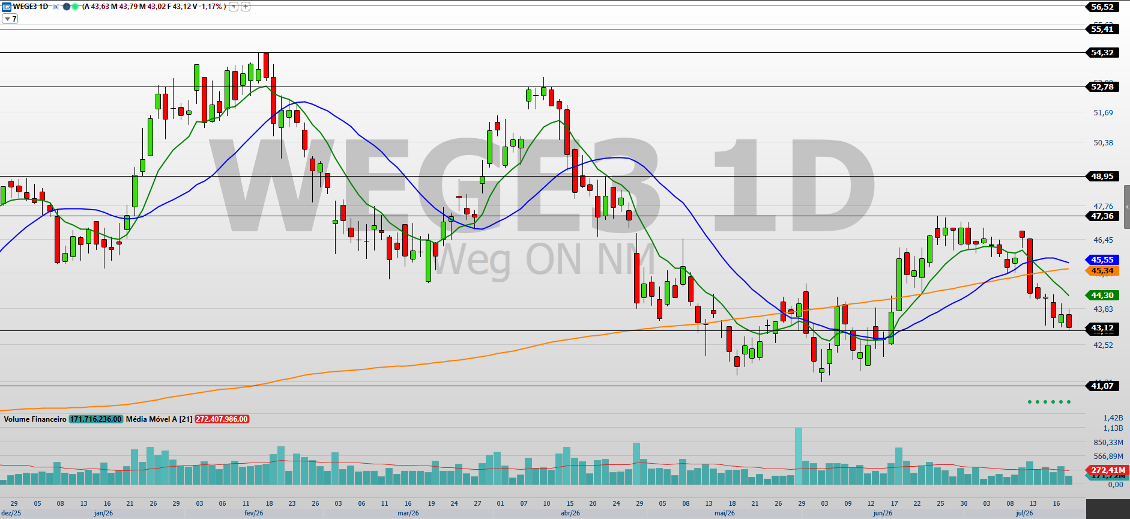Image resolution: width=1130 pixels, height=519 pixels.
Task: Select the Média Móvel A [21] indicator label
Action: (x=159, y=419)
